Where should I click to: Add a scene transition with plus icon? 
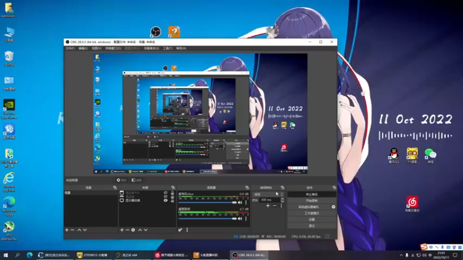(268, 206)
